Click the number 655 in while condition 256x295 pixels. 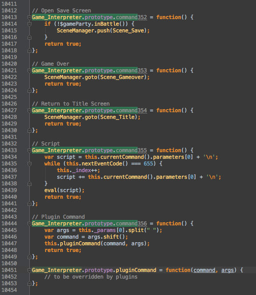(148, 164)
